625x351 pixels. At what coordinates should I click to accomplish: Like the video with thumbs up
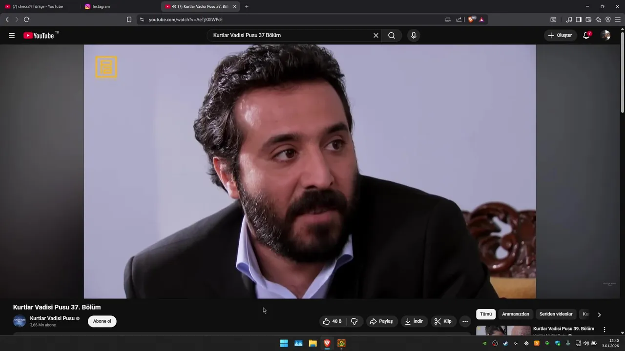[332, 321]
